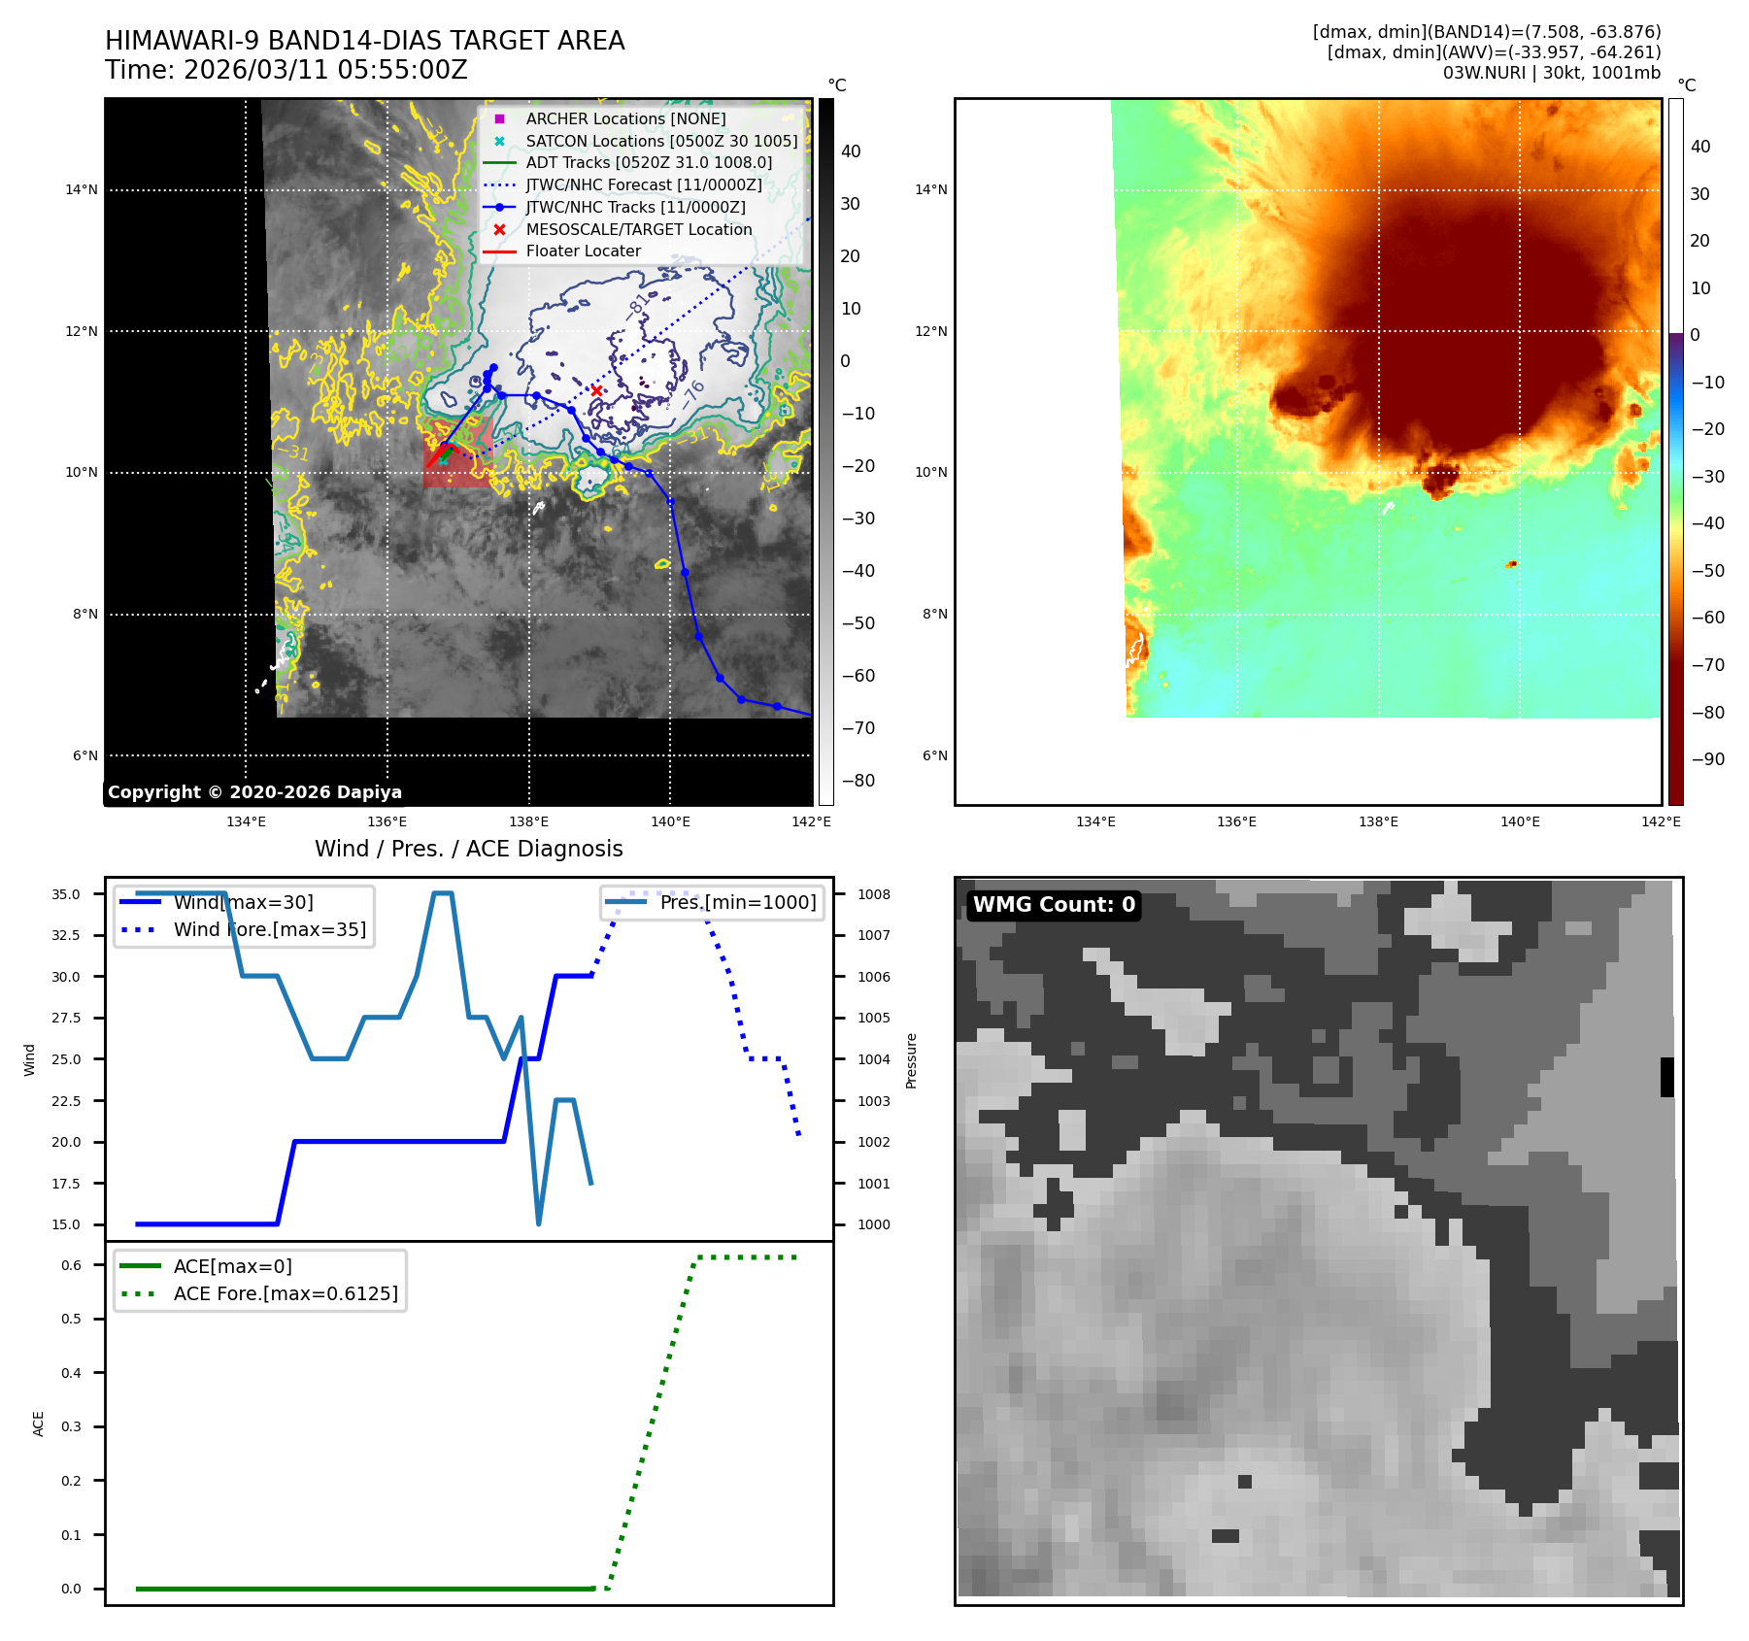
Task: Select the Wind[max=30] legend entry
Action: [x=243, y=902]
